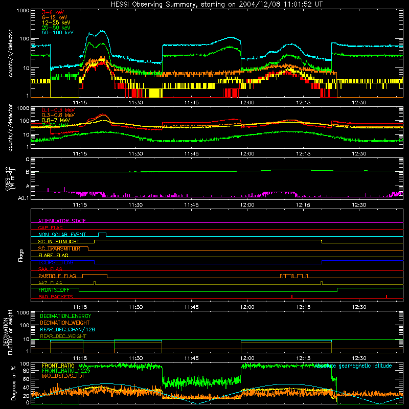The image size is (409, 409).
Task: Click the FRONTS_OFF flag label
Action: pyautogui.click(x=54, y=290)
